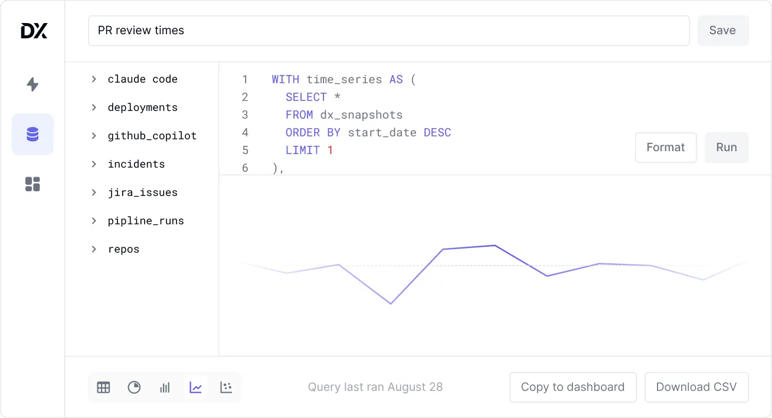Run the SQL query
This screenshot has height=418, width=772.
click(726, 148)
